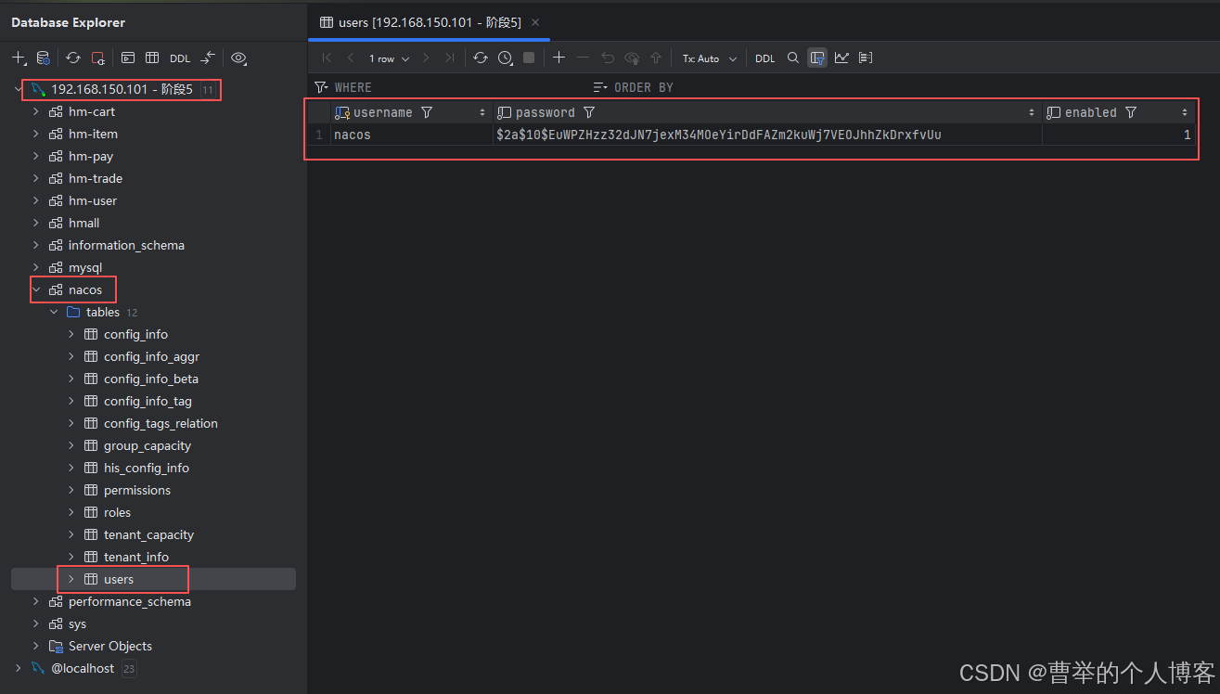Select the users table in tree
The height and width of the screenshot is (694, 1220).
(119, 579)
